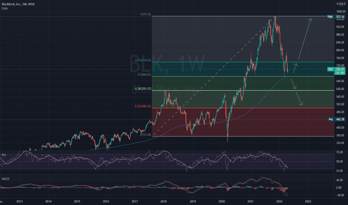Click the 920.00 price axis value
The width and height of the screenshot is (348, 205).
coord(340,27)
